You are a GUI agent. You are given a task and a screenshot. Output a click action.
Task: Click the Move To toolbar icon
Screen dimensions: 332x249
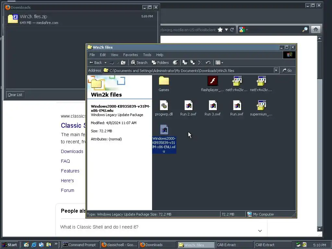185,63
